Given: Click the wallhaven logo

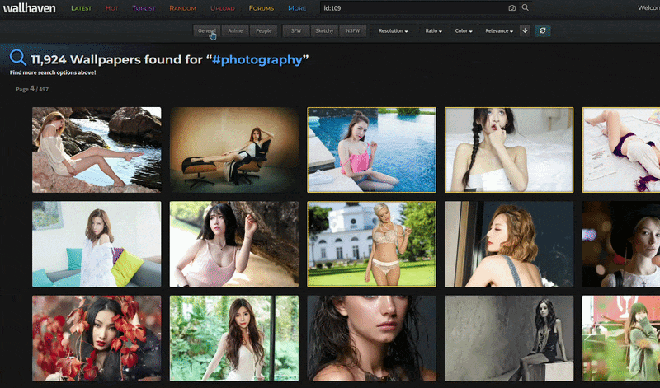Looking at the screenshot, I should click(29, 8).
